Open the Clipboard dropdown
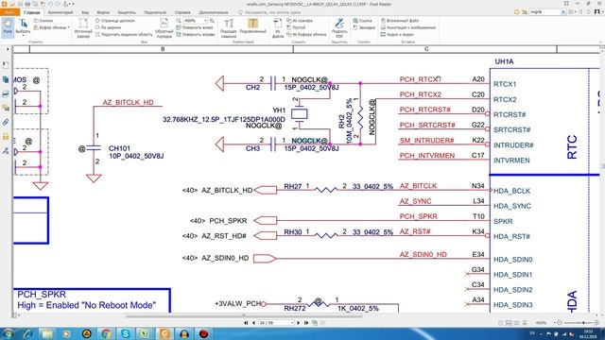Screen dimensions: 605x340 pyautogui.click(x=51, y=27)
